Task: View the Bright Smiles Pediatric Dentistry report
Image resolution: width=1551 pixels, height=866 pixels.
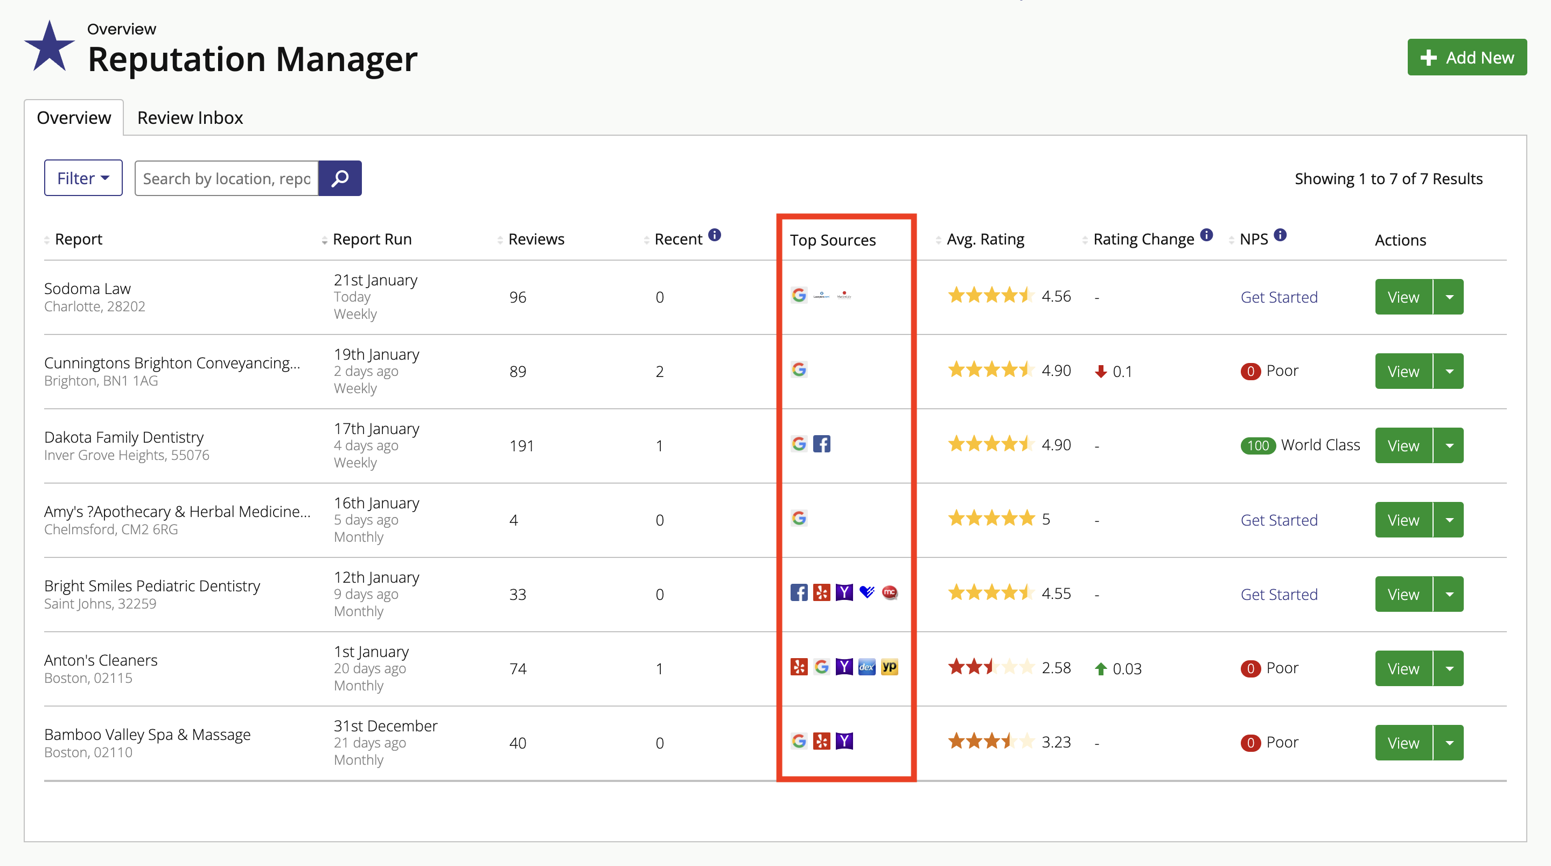Action: coord(1403,595)
